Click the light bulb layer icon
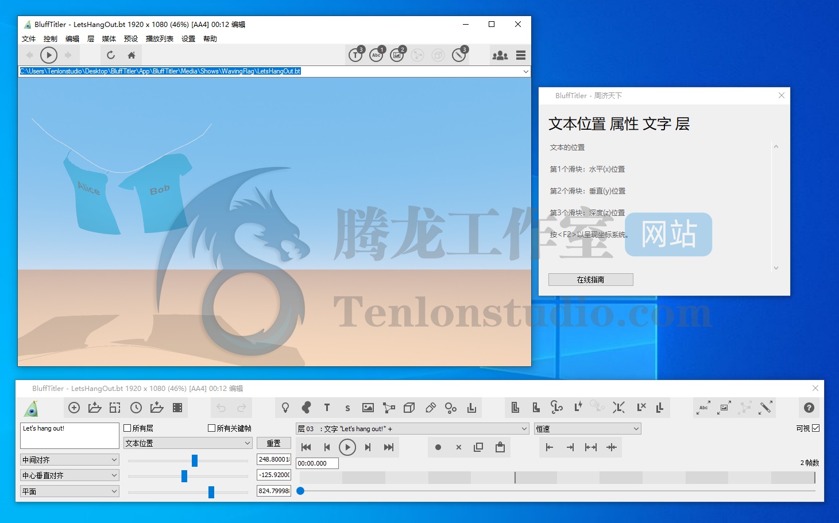Screen dimensions: 839x523 (x=285, y=408)
